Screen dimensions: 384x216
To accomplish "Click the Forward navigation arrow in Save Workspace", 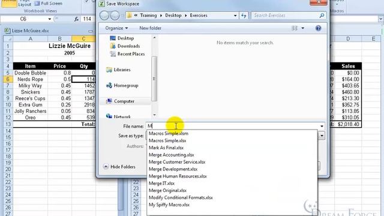I will point(115,16).
